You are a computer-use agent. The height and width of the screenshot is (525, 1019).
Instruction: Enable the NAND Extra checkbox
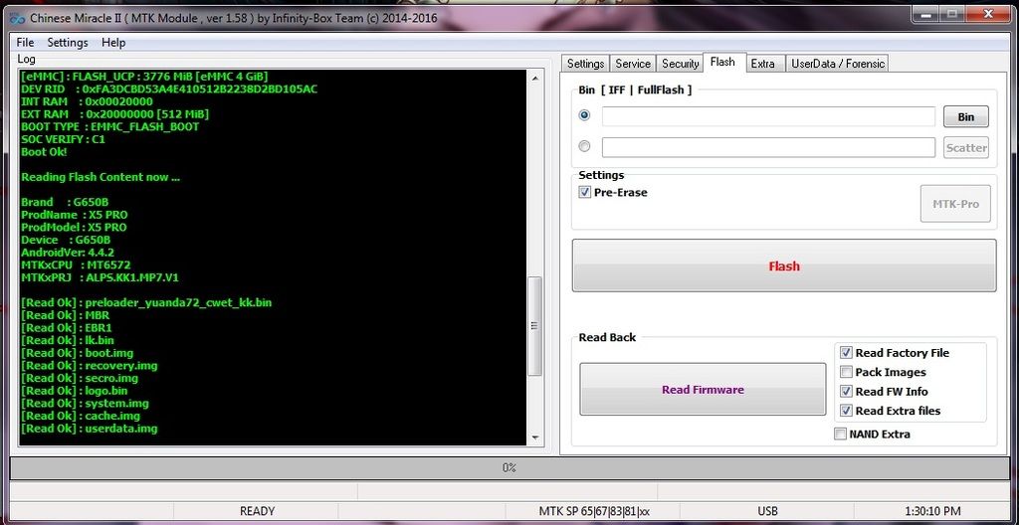[x=841, y=434]
